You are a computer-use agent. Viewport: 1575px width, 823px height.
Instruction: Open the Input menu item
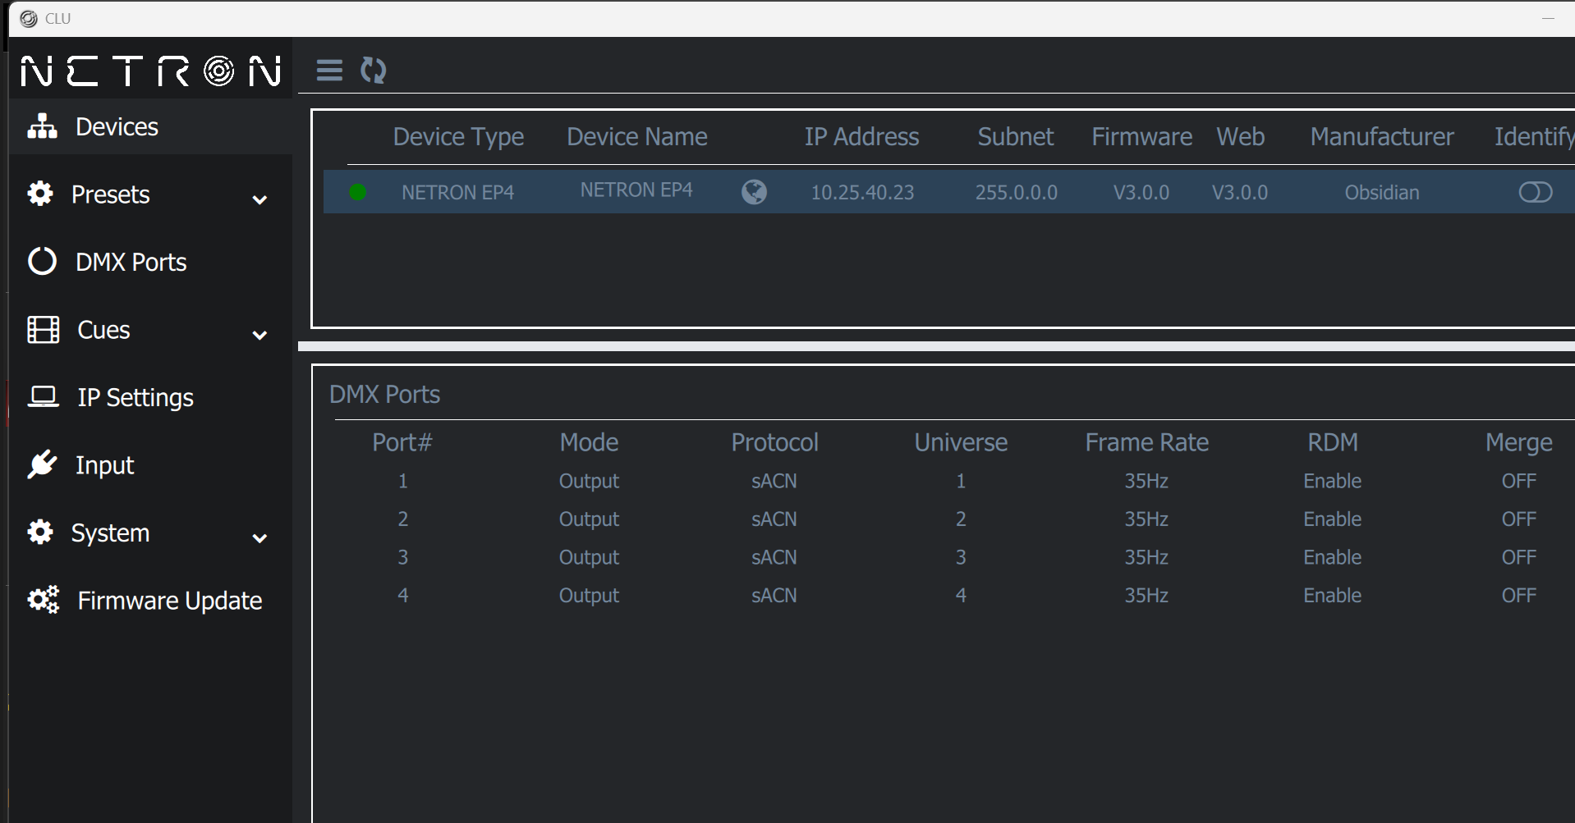click(151, 465)
